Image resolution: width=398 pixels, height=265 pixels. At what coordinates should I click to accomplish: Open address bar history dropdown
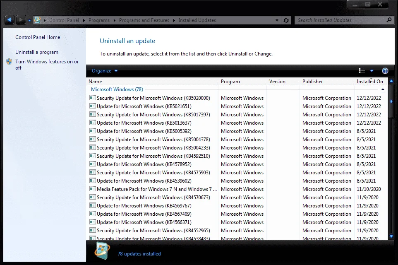coord(277,20)
